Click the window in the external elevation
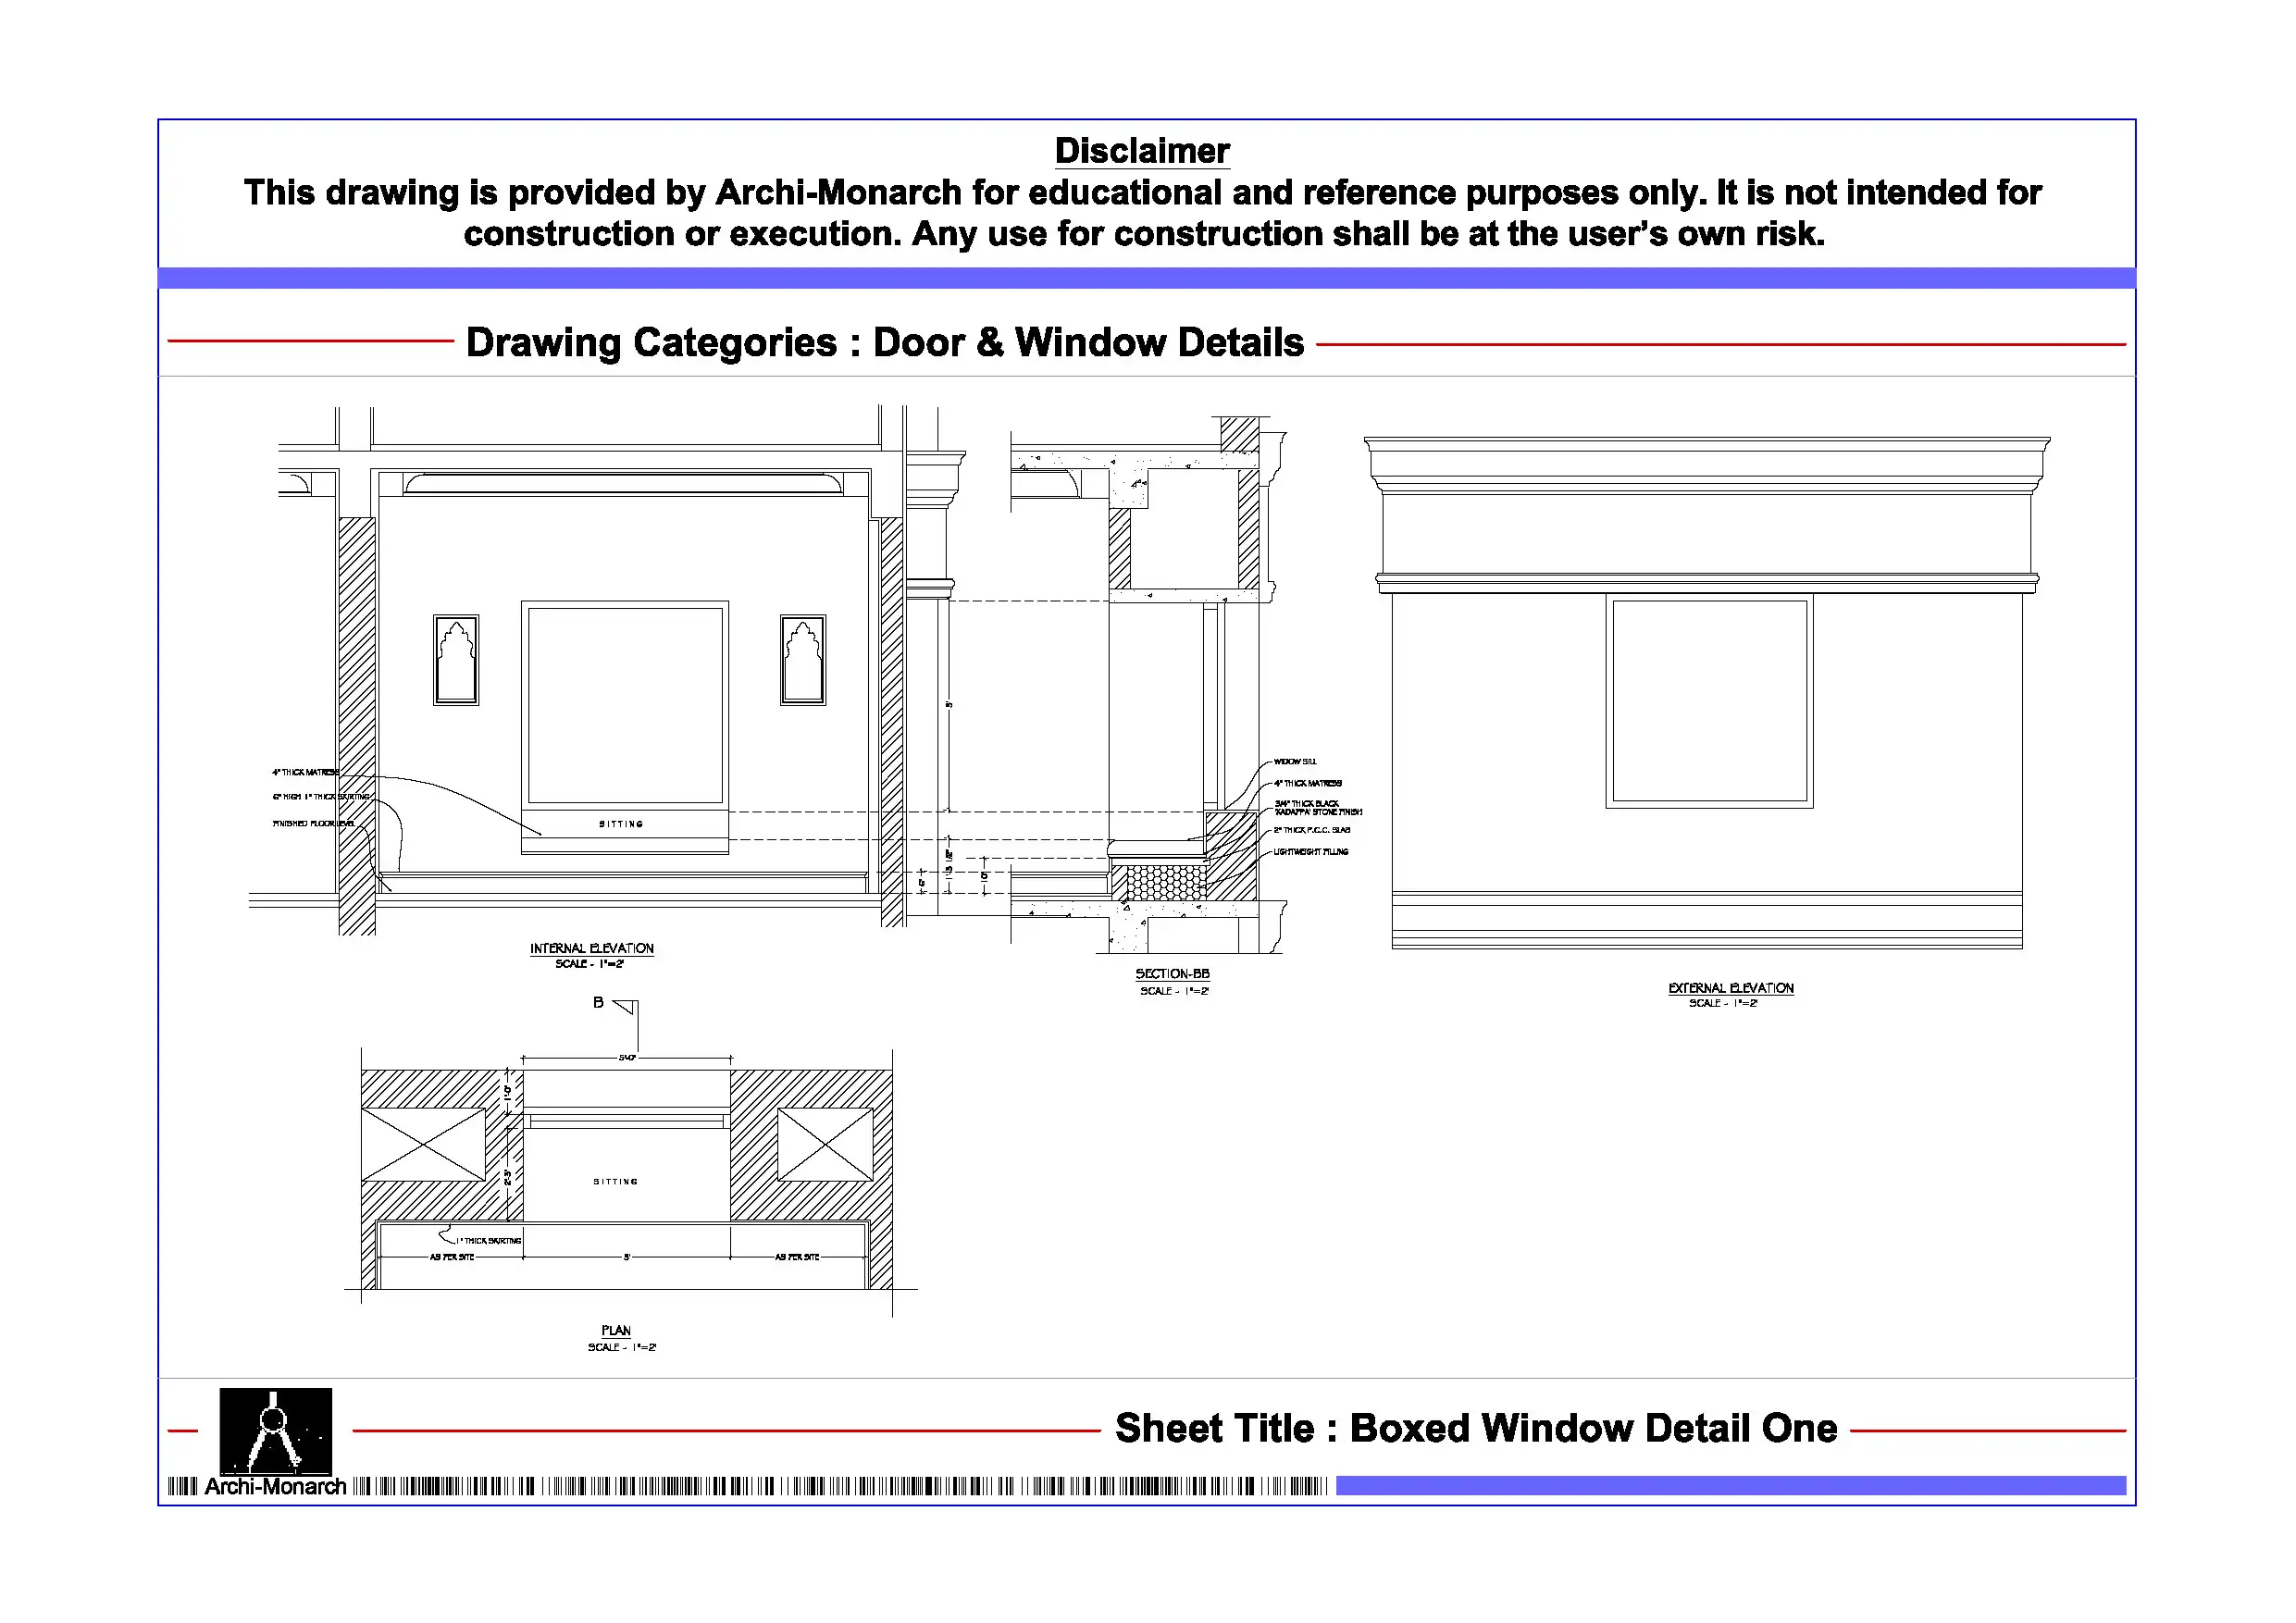 [x=1709, y=700]
